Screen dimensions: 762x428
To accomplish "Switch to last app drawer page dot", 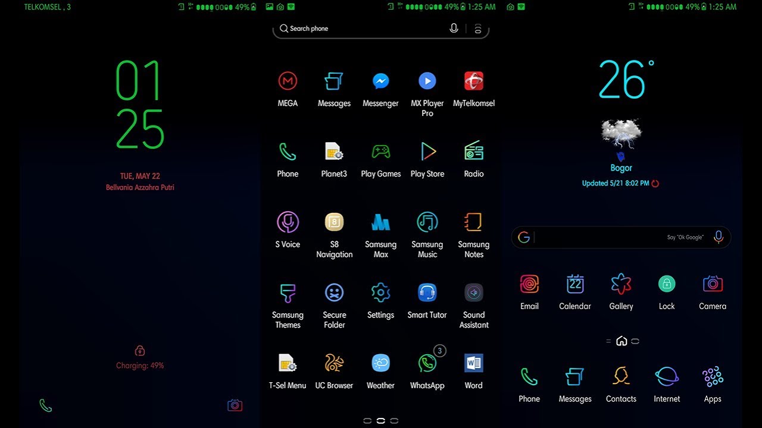I will click(394, 421).
